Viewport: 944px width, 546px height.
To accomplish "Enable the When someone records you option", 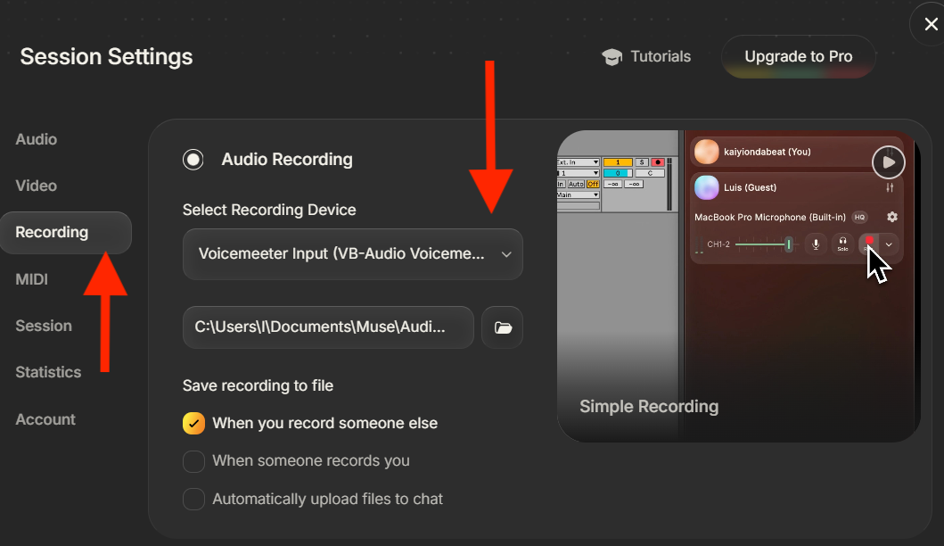I will tap(193, 461).
